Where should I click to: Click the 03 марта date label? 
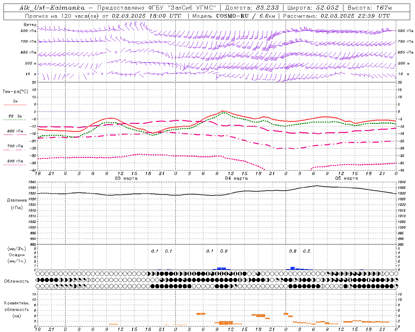tap(126, 178)
